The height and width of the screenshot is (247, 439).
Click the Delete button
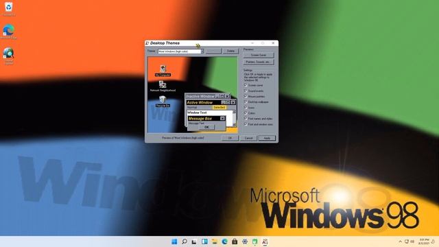[x=230, y=51]
